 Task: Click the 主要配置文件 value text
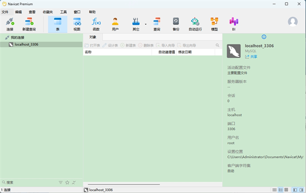click(x=237, y=73)
